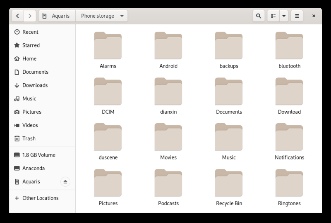
Task: Eject the Aquaris device
Action: tap(65, 181)
